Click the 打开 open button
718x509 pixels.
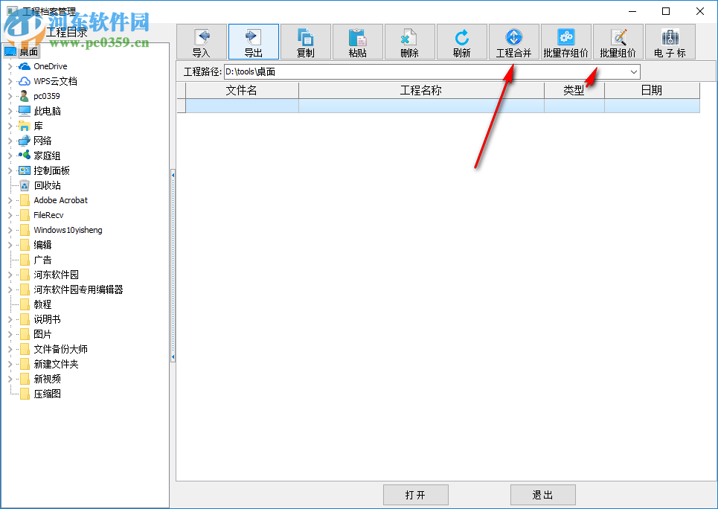(x=415, y=494)
